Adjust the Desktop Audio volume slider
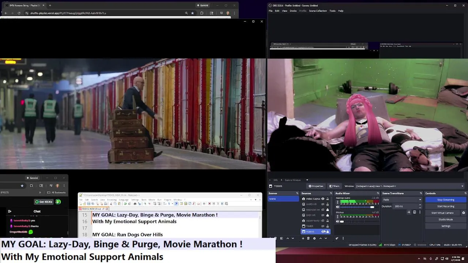This screenshot has height=263, width=468. tap(360, 207)
